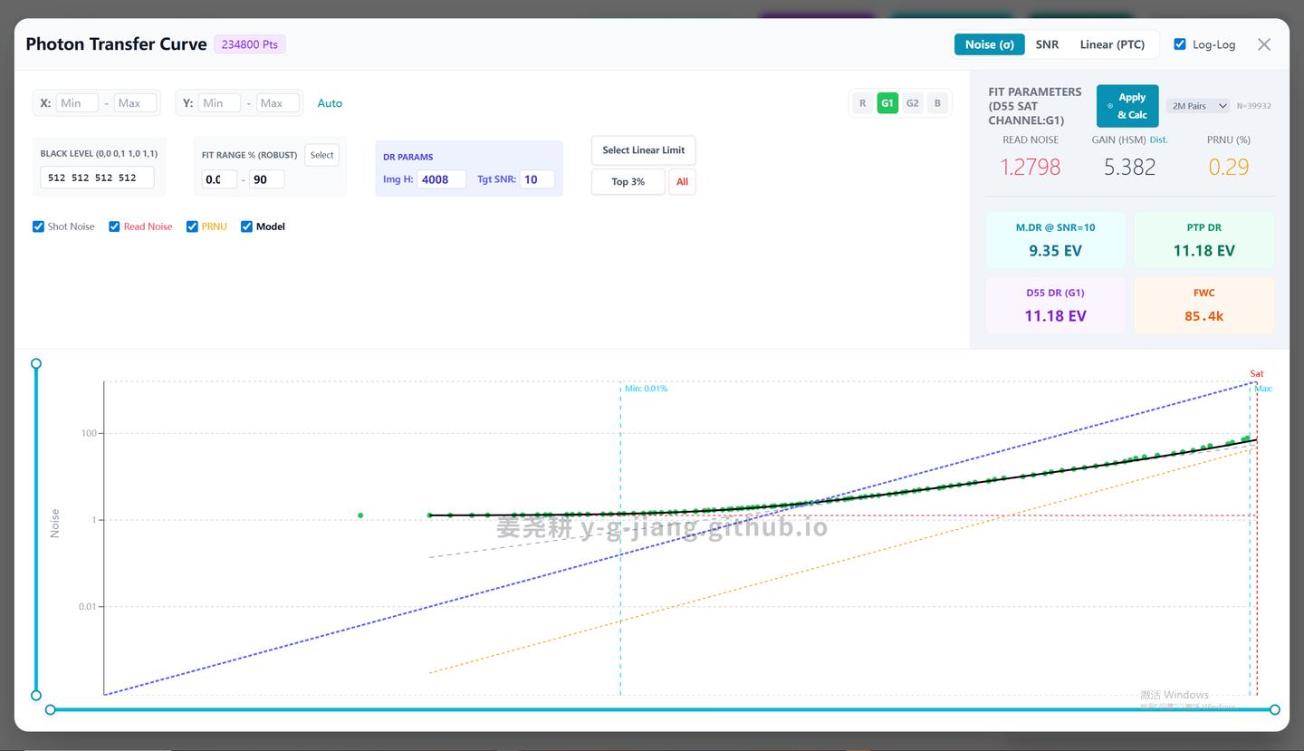Screen dimensions: 1304x751
Task: Click the M.DR @ SNR=10 card
Action: [x=1055, y=240]
